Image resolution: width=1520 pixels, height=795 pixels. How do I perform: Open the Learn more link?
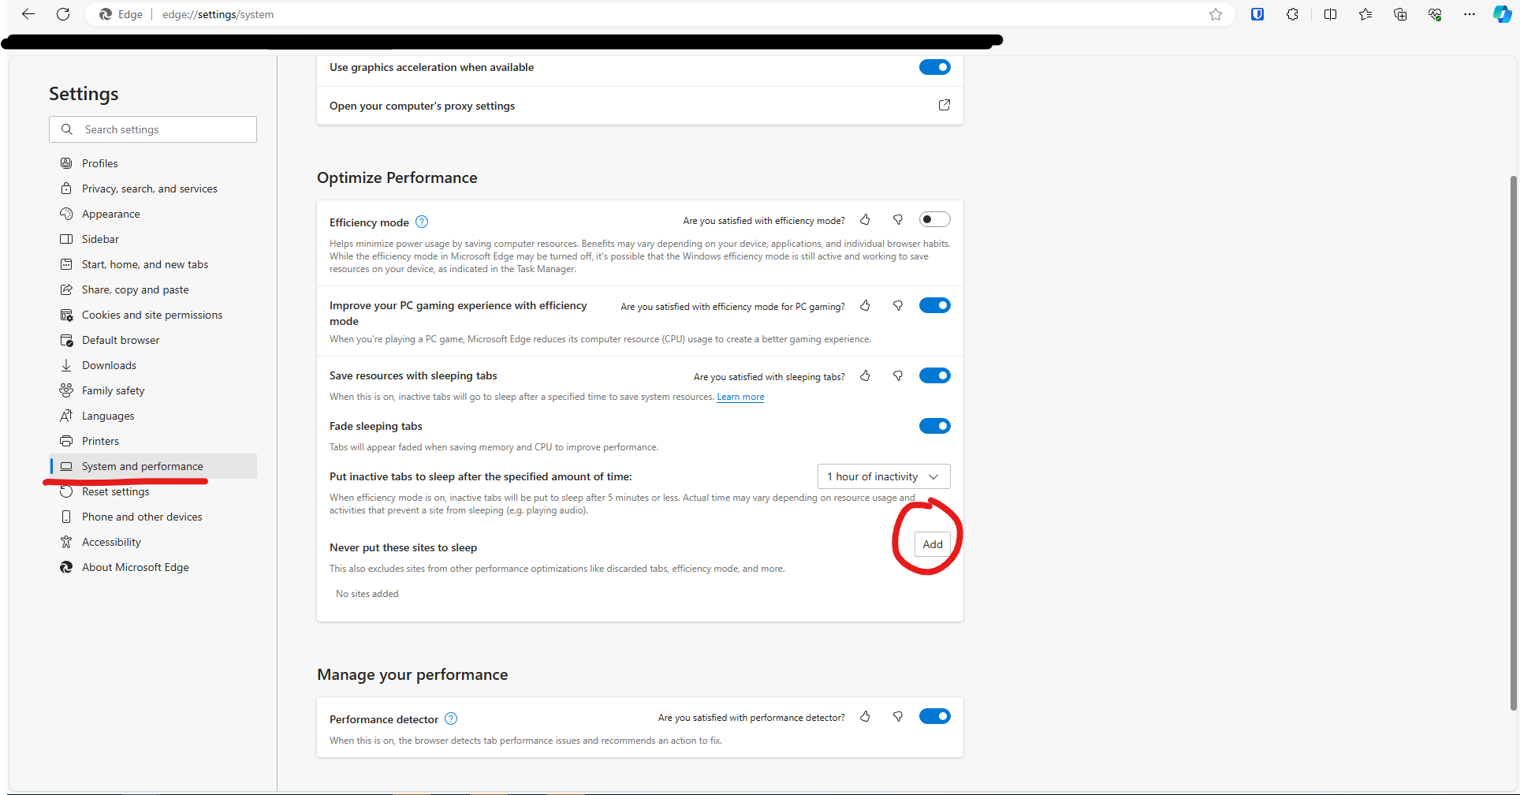tap(740, 397)
